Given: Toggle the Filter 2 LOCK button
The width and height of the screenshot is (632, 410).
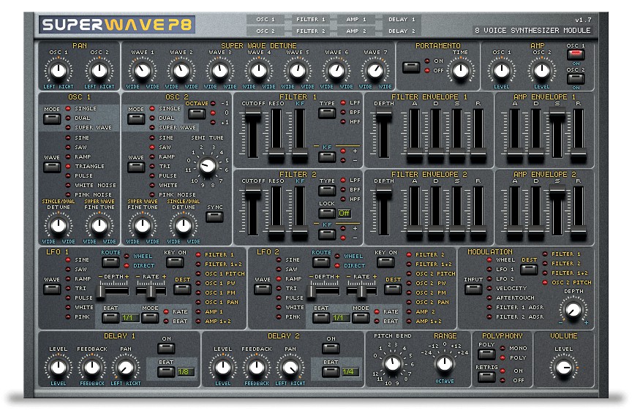Looking at the screenshot, I should [x=327, y=213].
